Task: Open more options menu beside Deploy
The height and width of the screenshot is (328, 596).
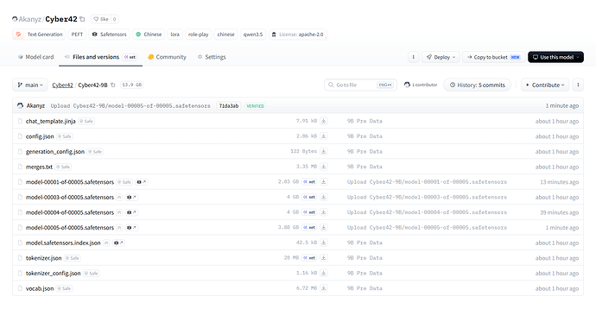Action: coord(413,57)
